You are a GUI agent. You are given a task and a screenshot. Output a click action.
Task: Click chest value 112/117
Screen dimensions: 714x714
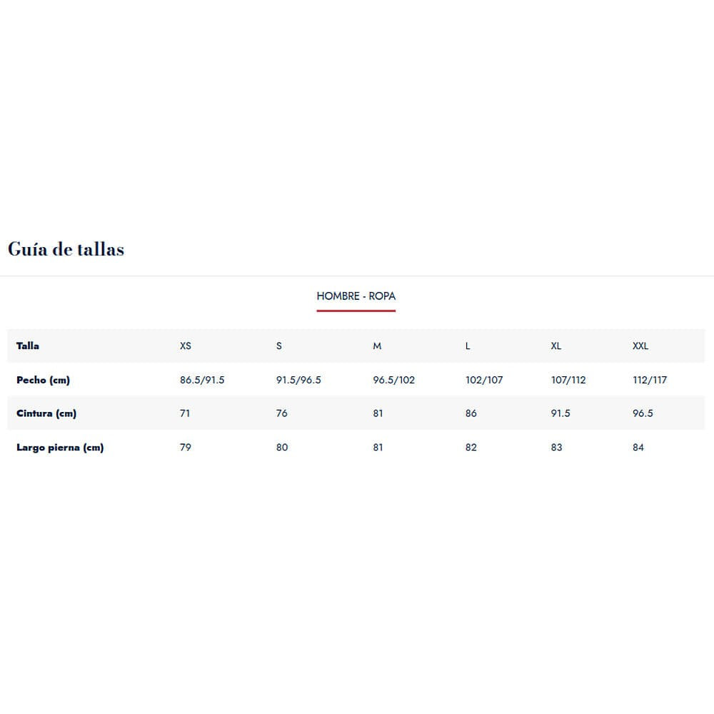click(x=650, y=380)
